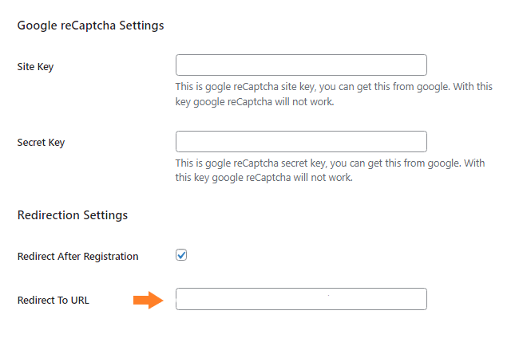Select the Redirect To URL input field

coord(301,299)
